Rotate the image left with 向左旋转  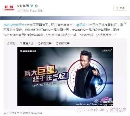coord(45,43)
